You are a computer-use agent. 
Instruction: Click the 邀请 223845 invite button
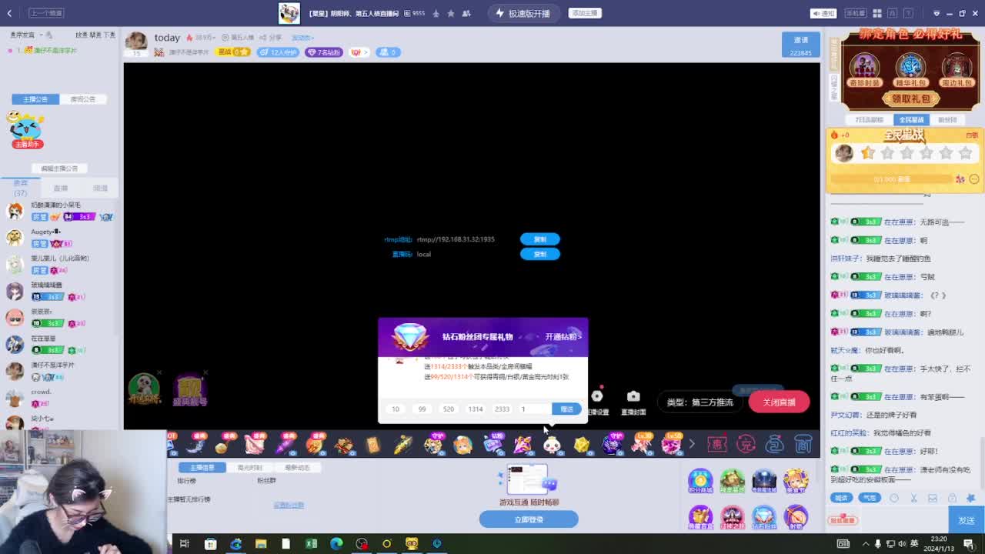tap(801, 45)
